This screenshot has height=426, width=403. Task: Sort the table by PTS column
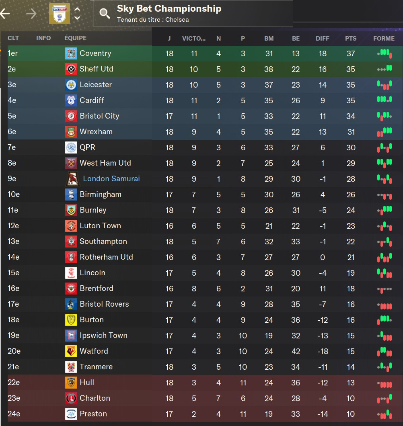click(351, 38)
